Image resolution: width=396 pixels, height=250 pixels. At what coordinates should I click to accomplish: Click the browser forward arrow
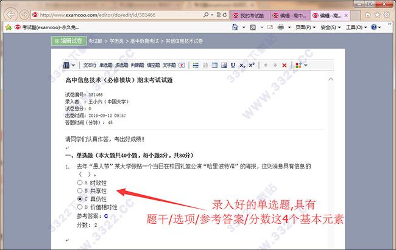[24, 15]
